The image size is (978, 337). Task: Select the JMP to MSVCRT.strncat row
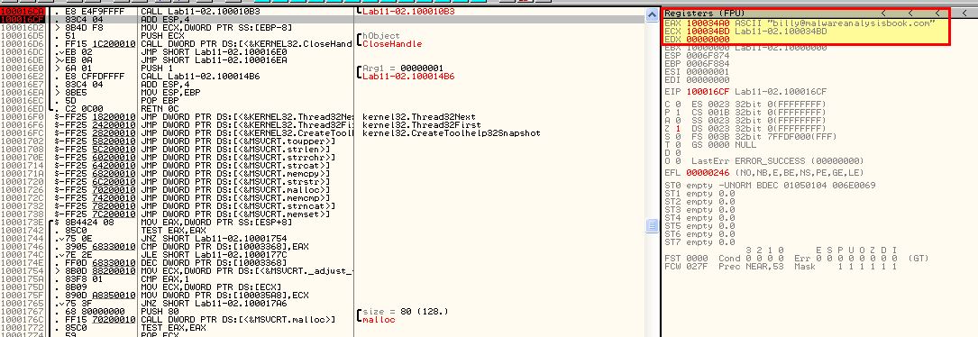238,206
